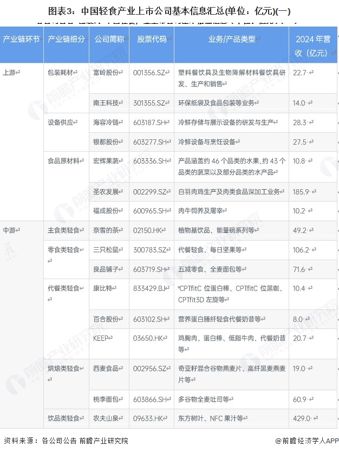Click the @前瞻经济学人APP watermark credit

(x=306, y=441)
